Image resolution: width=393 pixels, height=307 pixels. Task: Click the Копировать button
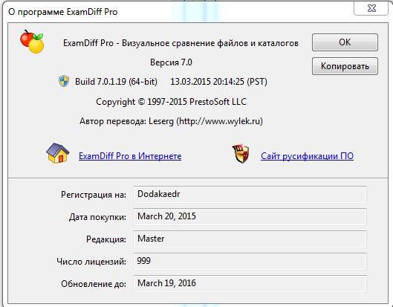coord(345,66)
